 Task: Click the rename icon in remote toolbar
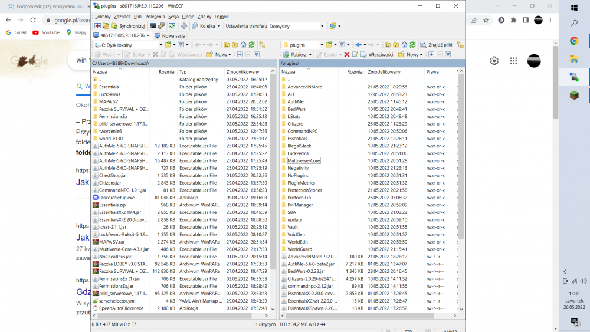[x=355, y=54]
